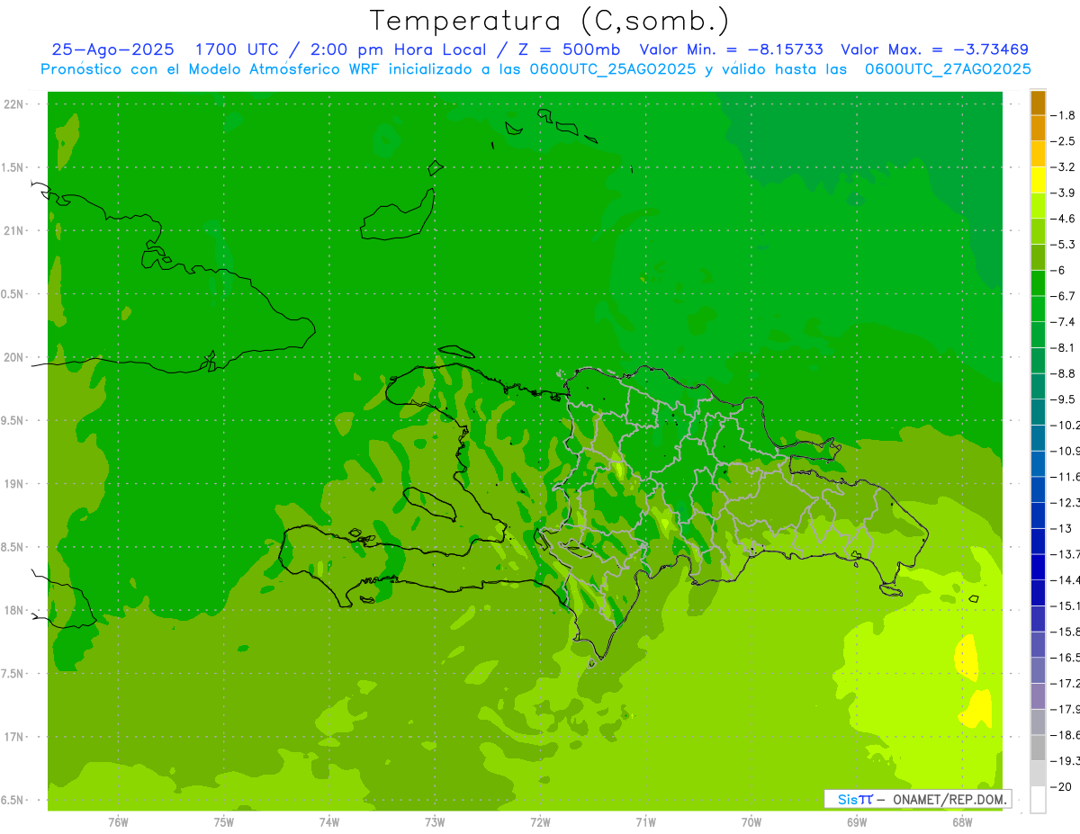Click the purple band between -17.2 and -17.9
This screenshot has width=1080, height=834.
[1038, 696]
